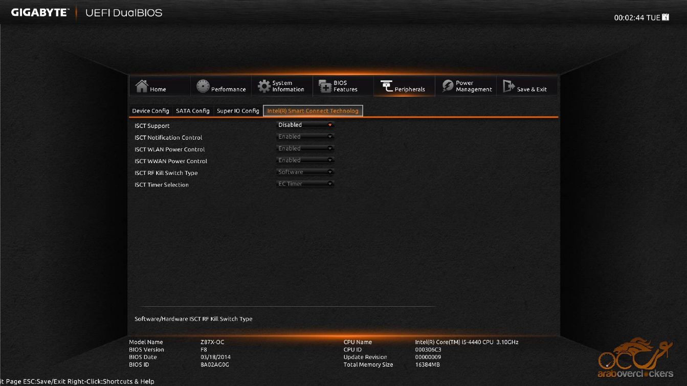Viewport: 687px width, 386px height.
Task: Switch to the Device Config tab
Action: [150, 111]
